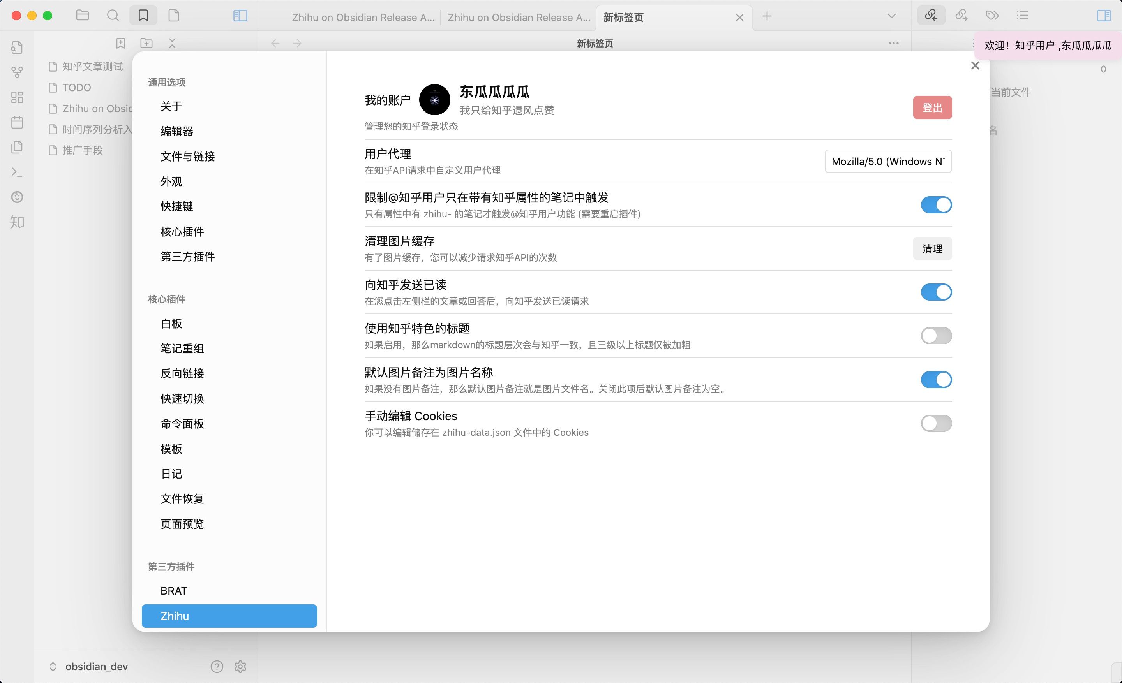Open the tab list dropdown chevron
The image size is (1122, 683).
891,16
